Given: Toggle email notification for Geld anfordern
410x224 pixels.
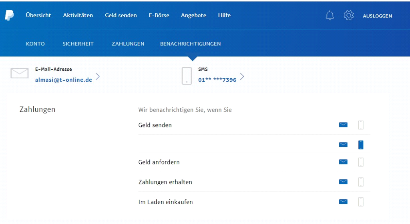Looking at the screenshot, I should [x=343, y=162].
